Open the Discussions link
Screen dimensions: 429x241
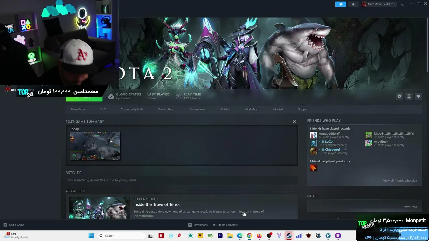tap(197, 109)
